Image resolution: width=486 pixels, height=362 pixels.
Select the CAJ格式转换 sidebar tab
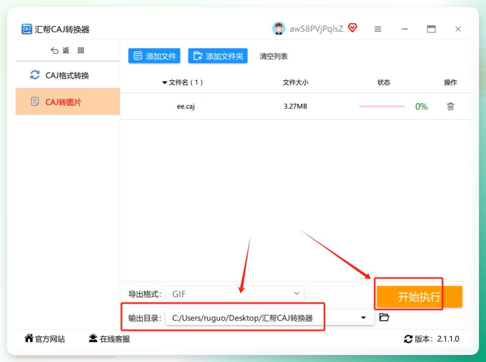click(x=68, y=75)
